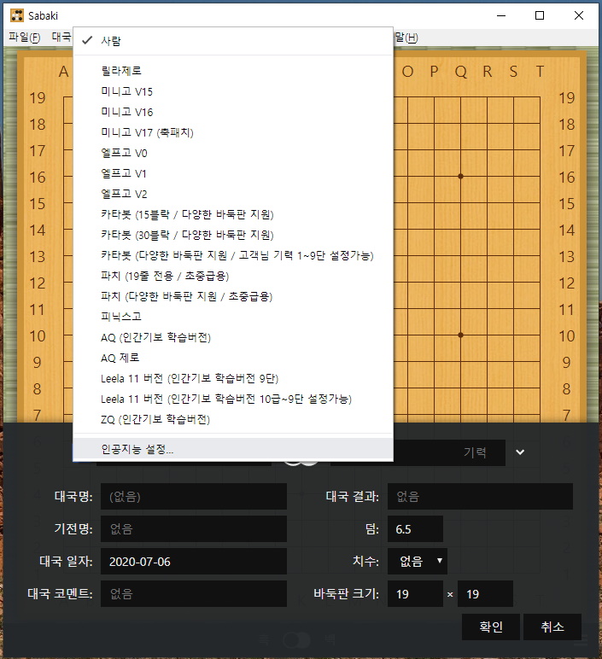The width and height of the screenshot is (602, 659).
Task: Cancel with the 취소 button
Action: coord(552,627)
